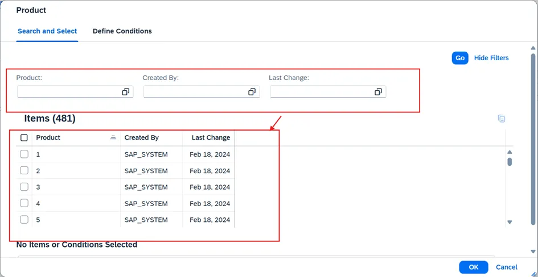Select checkbox for product row 3
Image resolution: width=538 pixels, height=277 pixels.
24,187
